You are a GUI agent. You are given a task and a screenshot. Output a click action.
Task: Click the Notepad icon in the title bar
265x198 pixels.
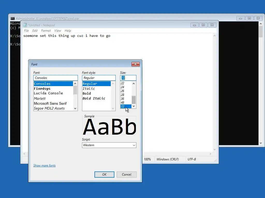pos(25,25)
